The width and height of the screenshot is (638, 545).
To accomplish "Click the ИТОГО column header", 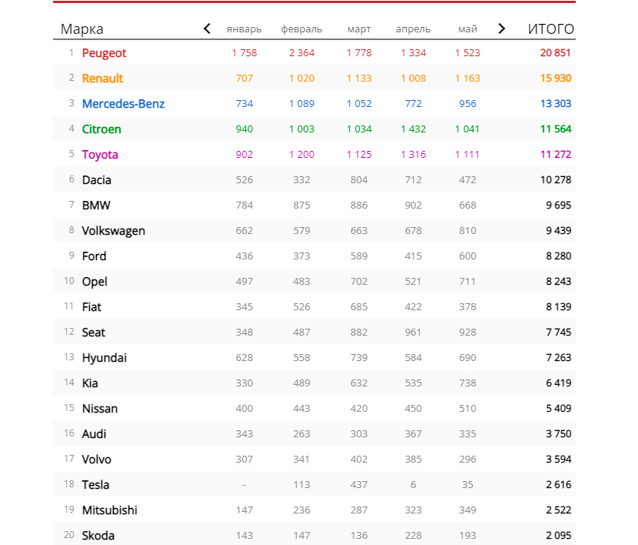I will pos(550,29).
